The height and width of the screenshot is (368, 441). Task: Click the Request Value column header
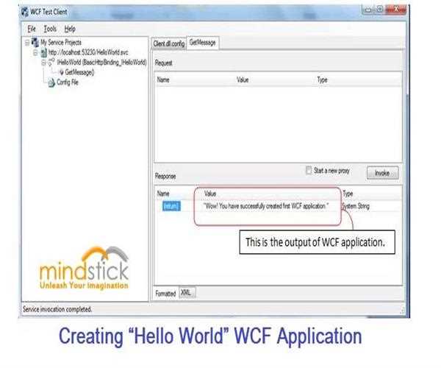(x=243, y=79)
